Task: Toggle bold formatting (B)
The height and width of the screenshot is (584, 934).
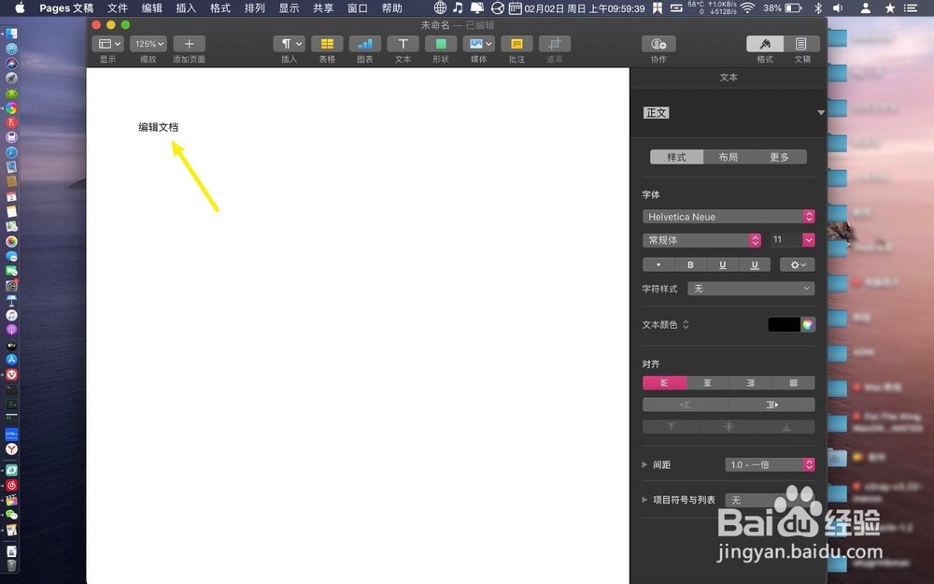Action: click(x=690, y=264)
